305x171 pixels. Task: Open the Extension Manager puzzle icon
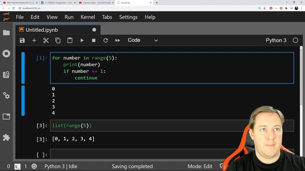tap(6, 137)
